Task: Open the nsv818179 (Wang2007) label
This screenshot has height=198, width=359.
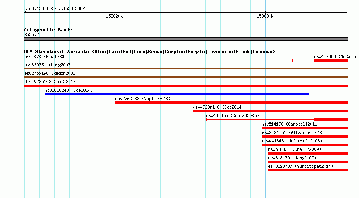Action: (292, 158)
